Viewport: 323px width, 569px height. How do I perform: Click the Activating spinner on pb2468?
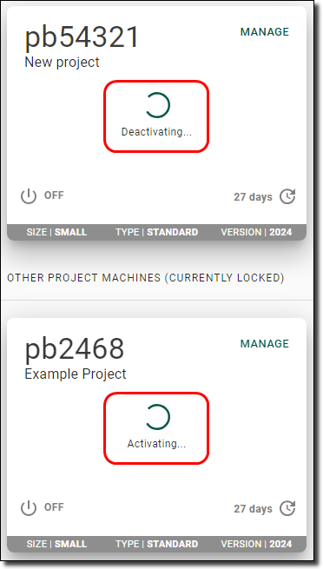(157, 417)
